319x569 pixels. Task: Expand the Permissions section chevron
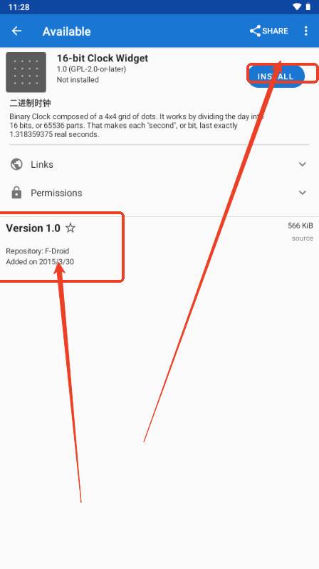(303, 193)
